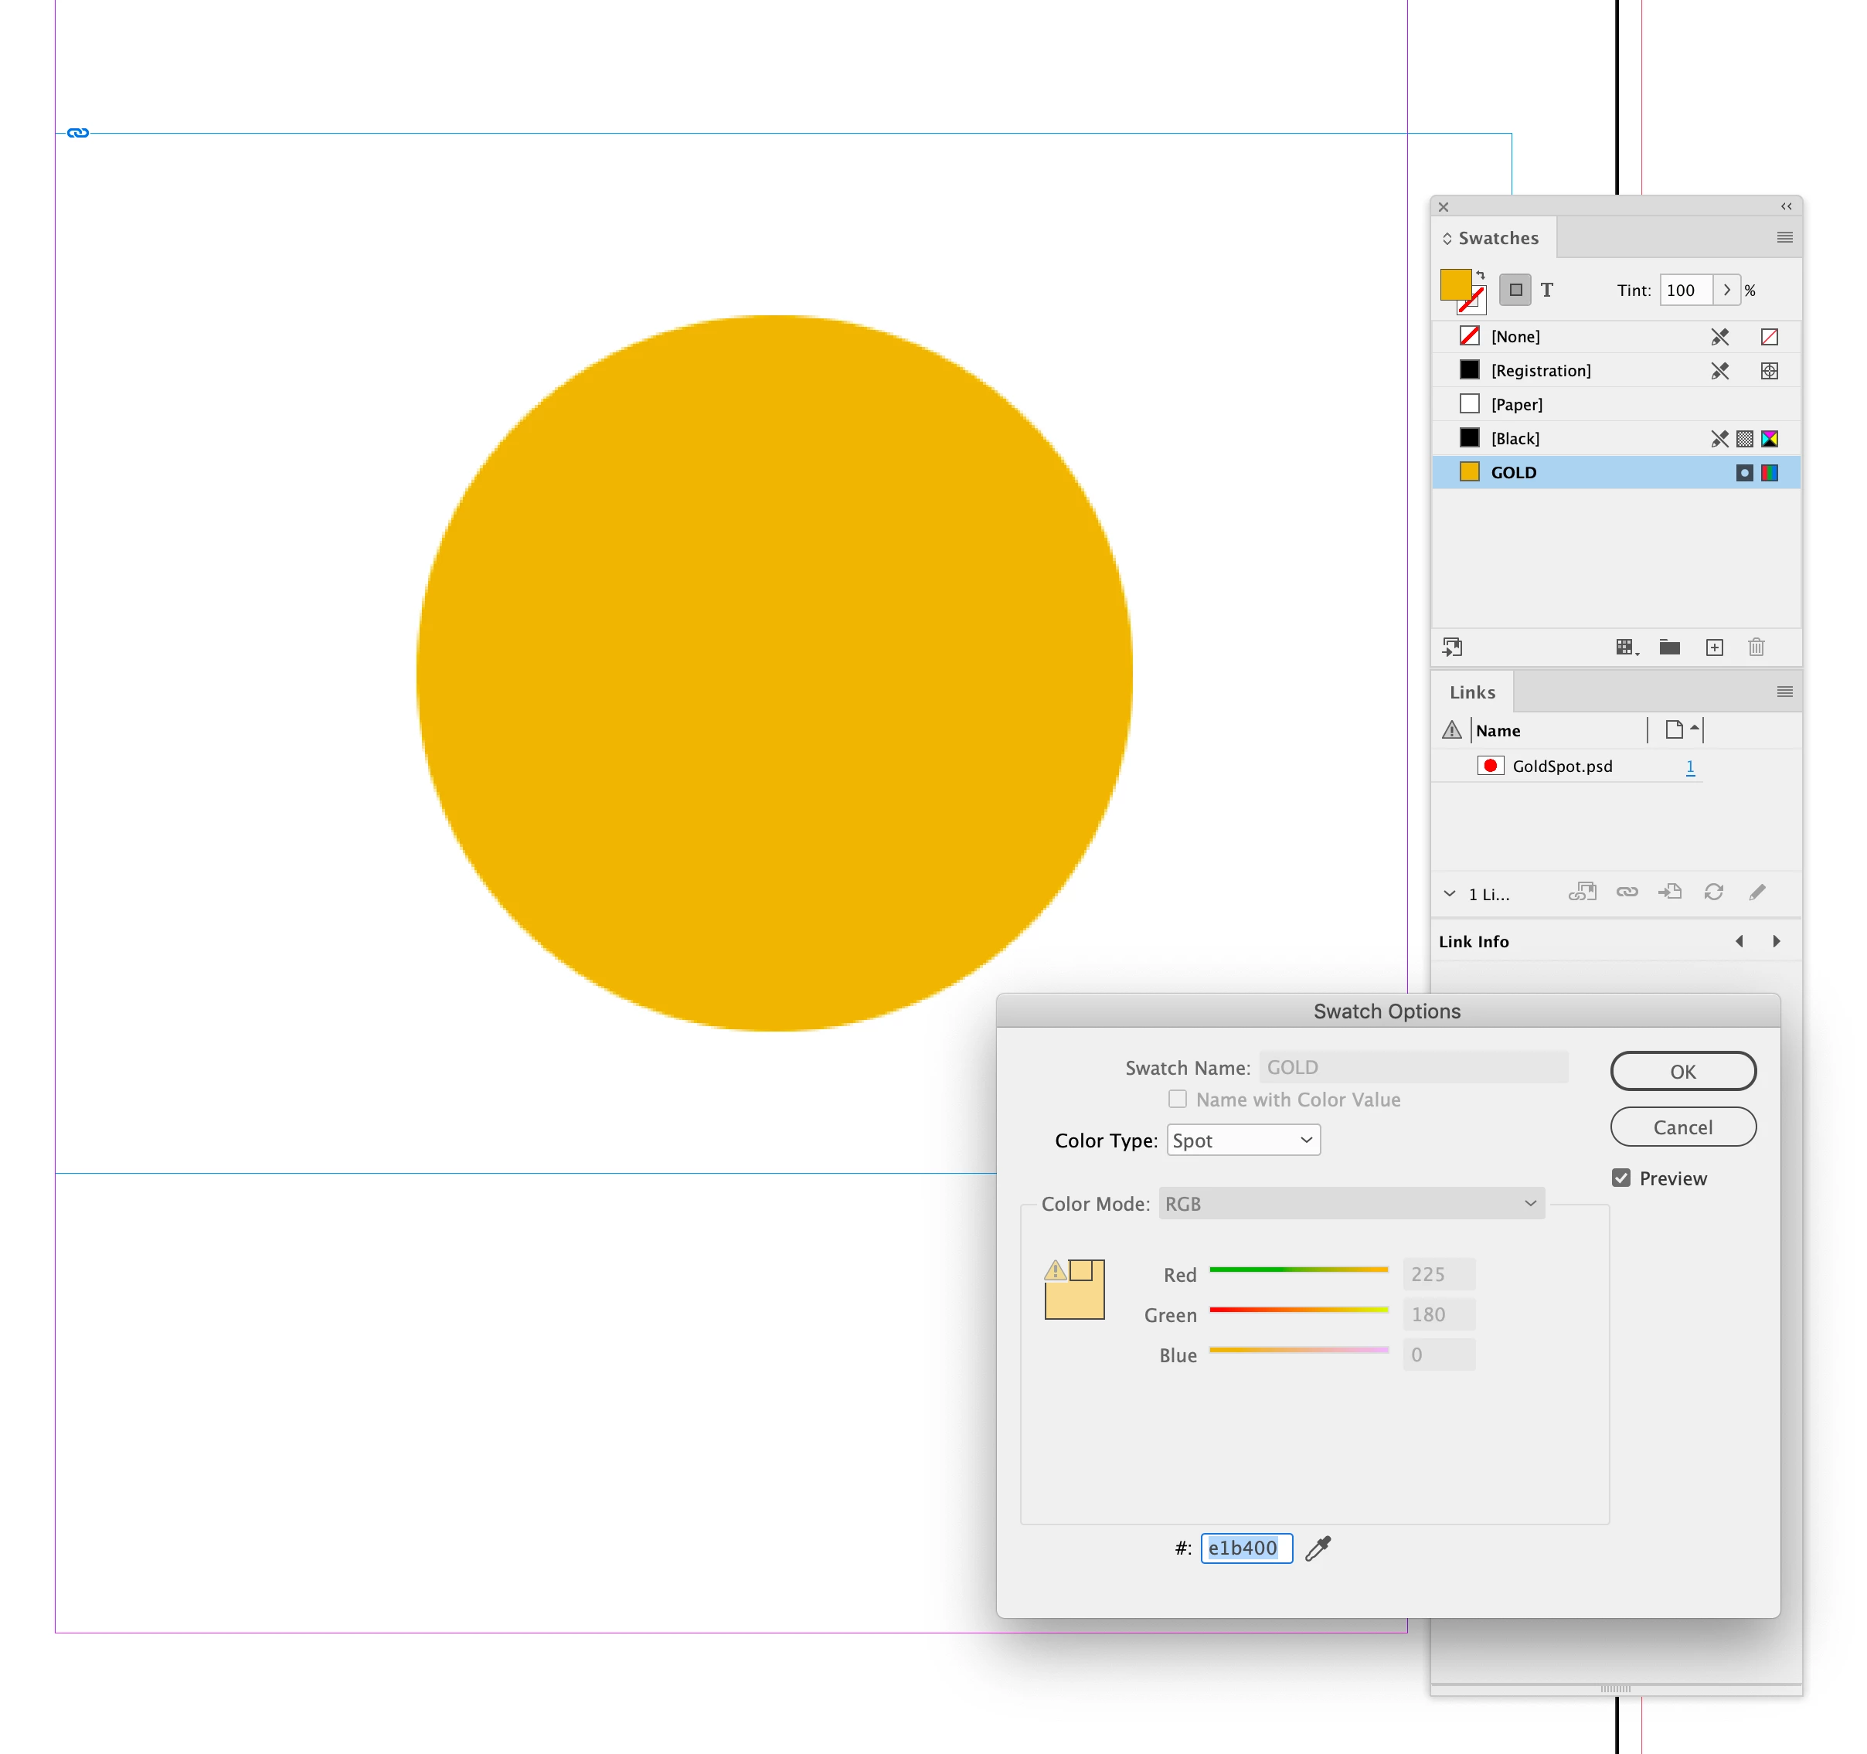Open the Color Type dropdown

coord(1243,1140)
